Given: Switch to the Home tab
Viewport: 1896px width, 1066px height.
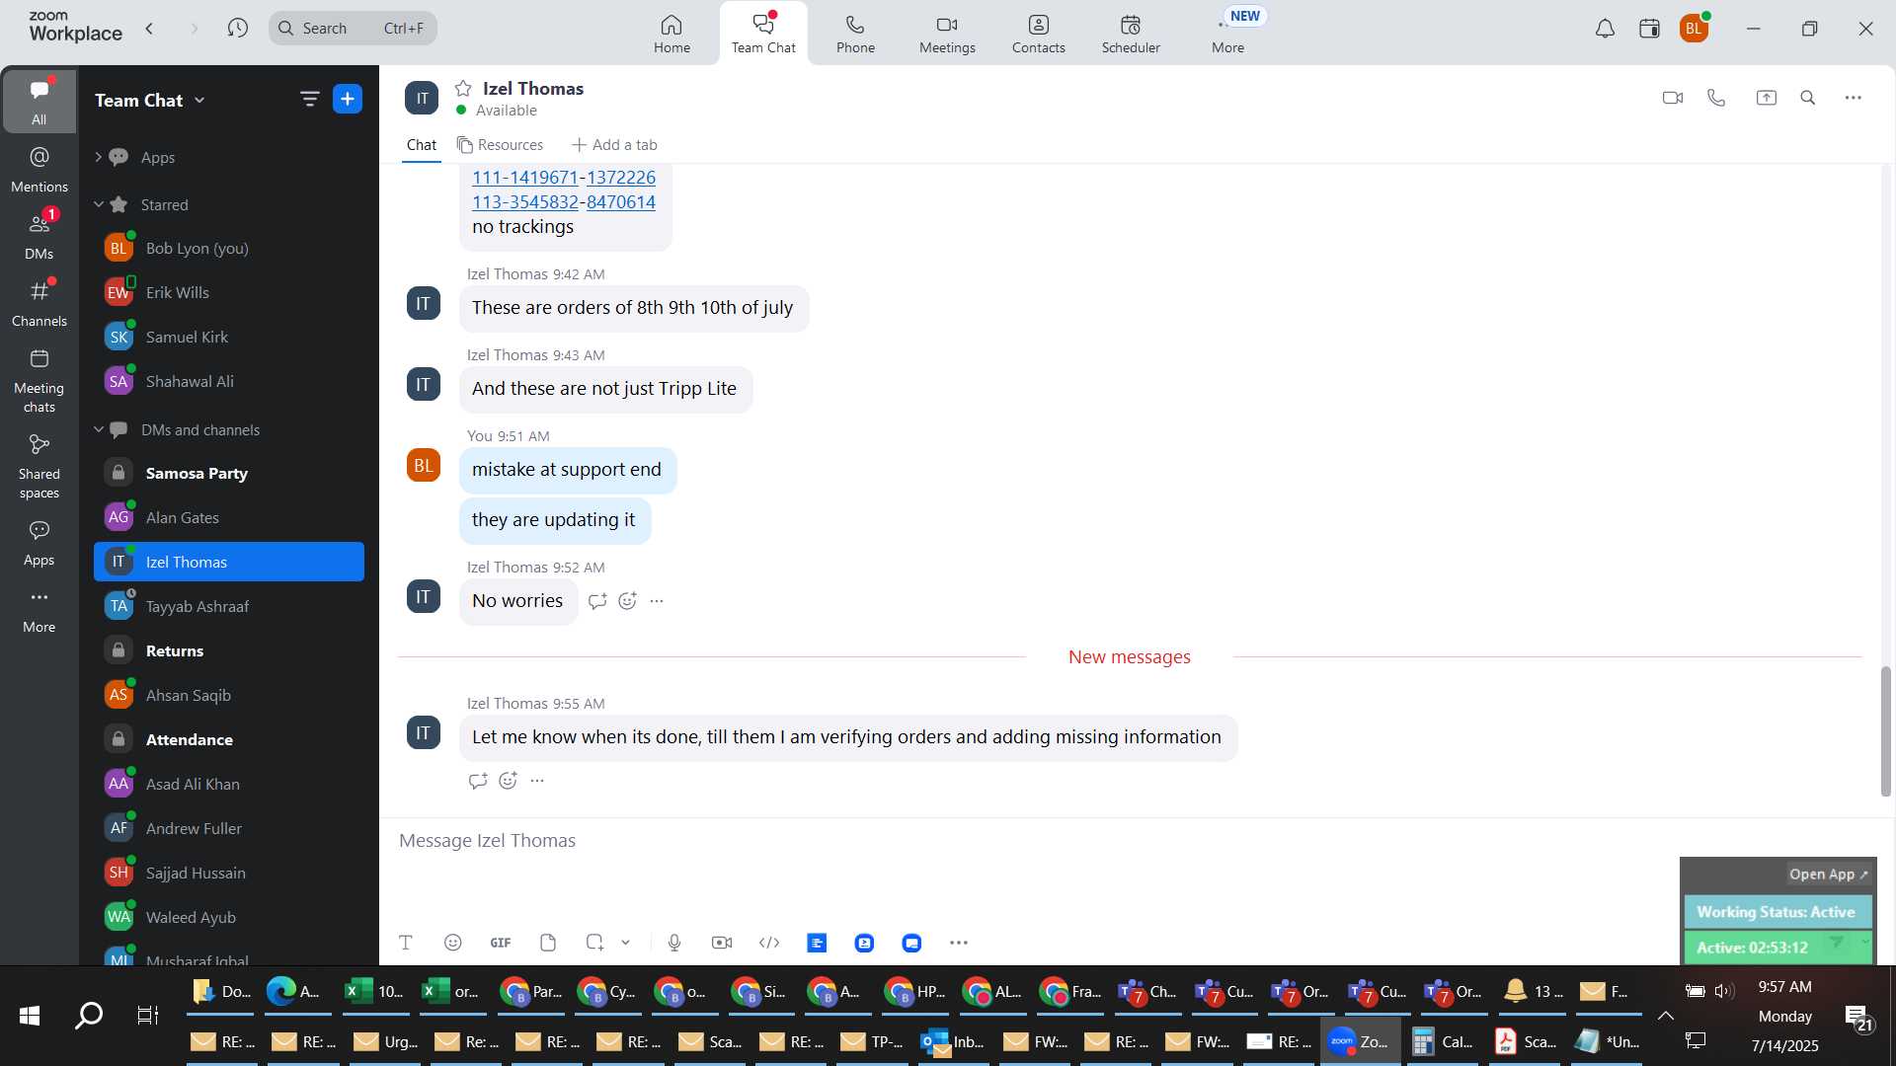Looking at the screenshot, I should tap(671, 34).
